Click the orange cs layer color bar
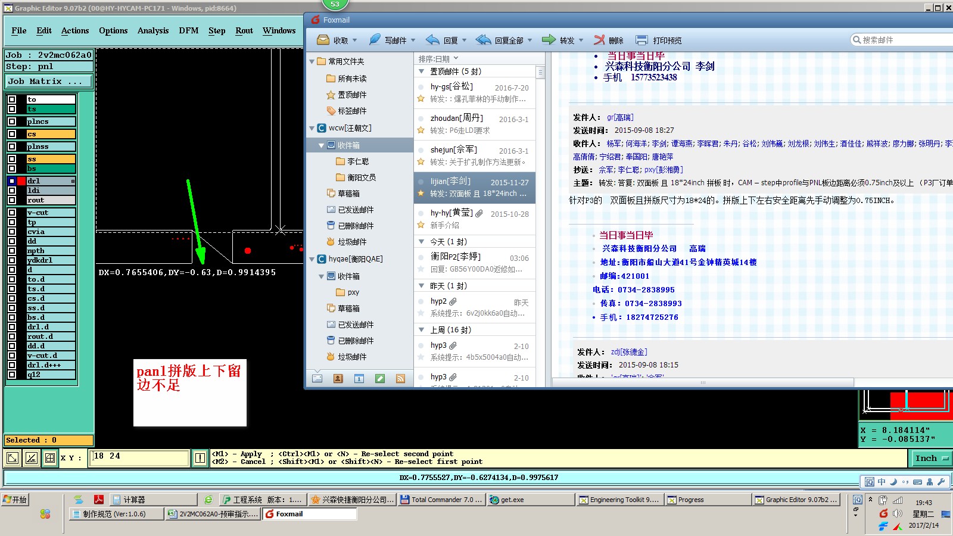Image resolution: width=953 pixels, height=536 pixels. tap(51, 134)
